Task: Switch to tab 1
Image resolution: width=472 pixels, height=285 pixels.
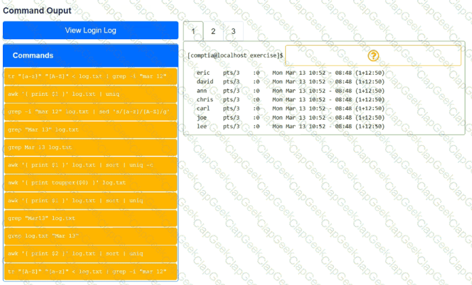Action: click(x=193, y=31)
